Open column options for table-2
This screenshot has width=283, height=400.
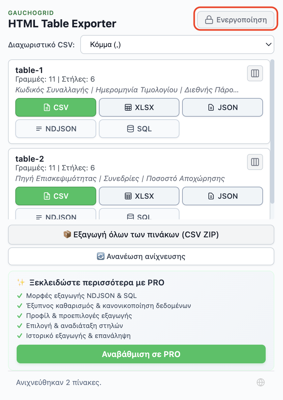(255, 162)
